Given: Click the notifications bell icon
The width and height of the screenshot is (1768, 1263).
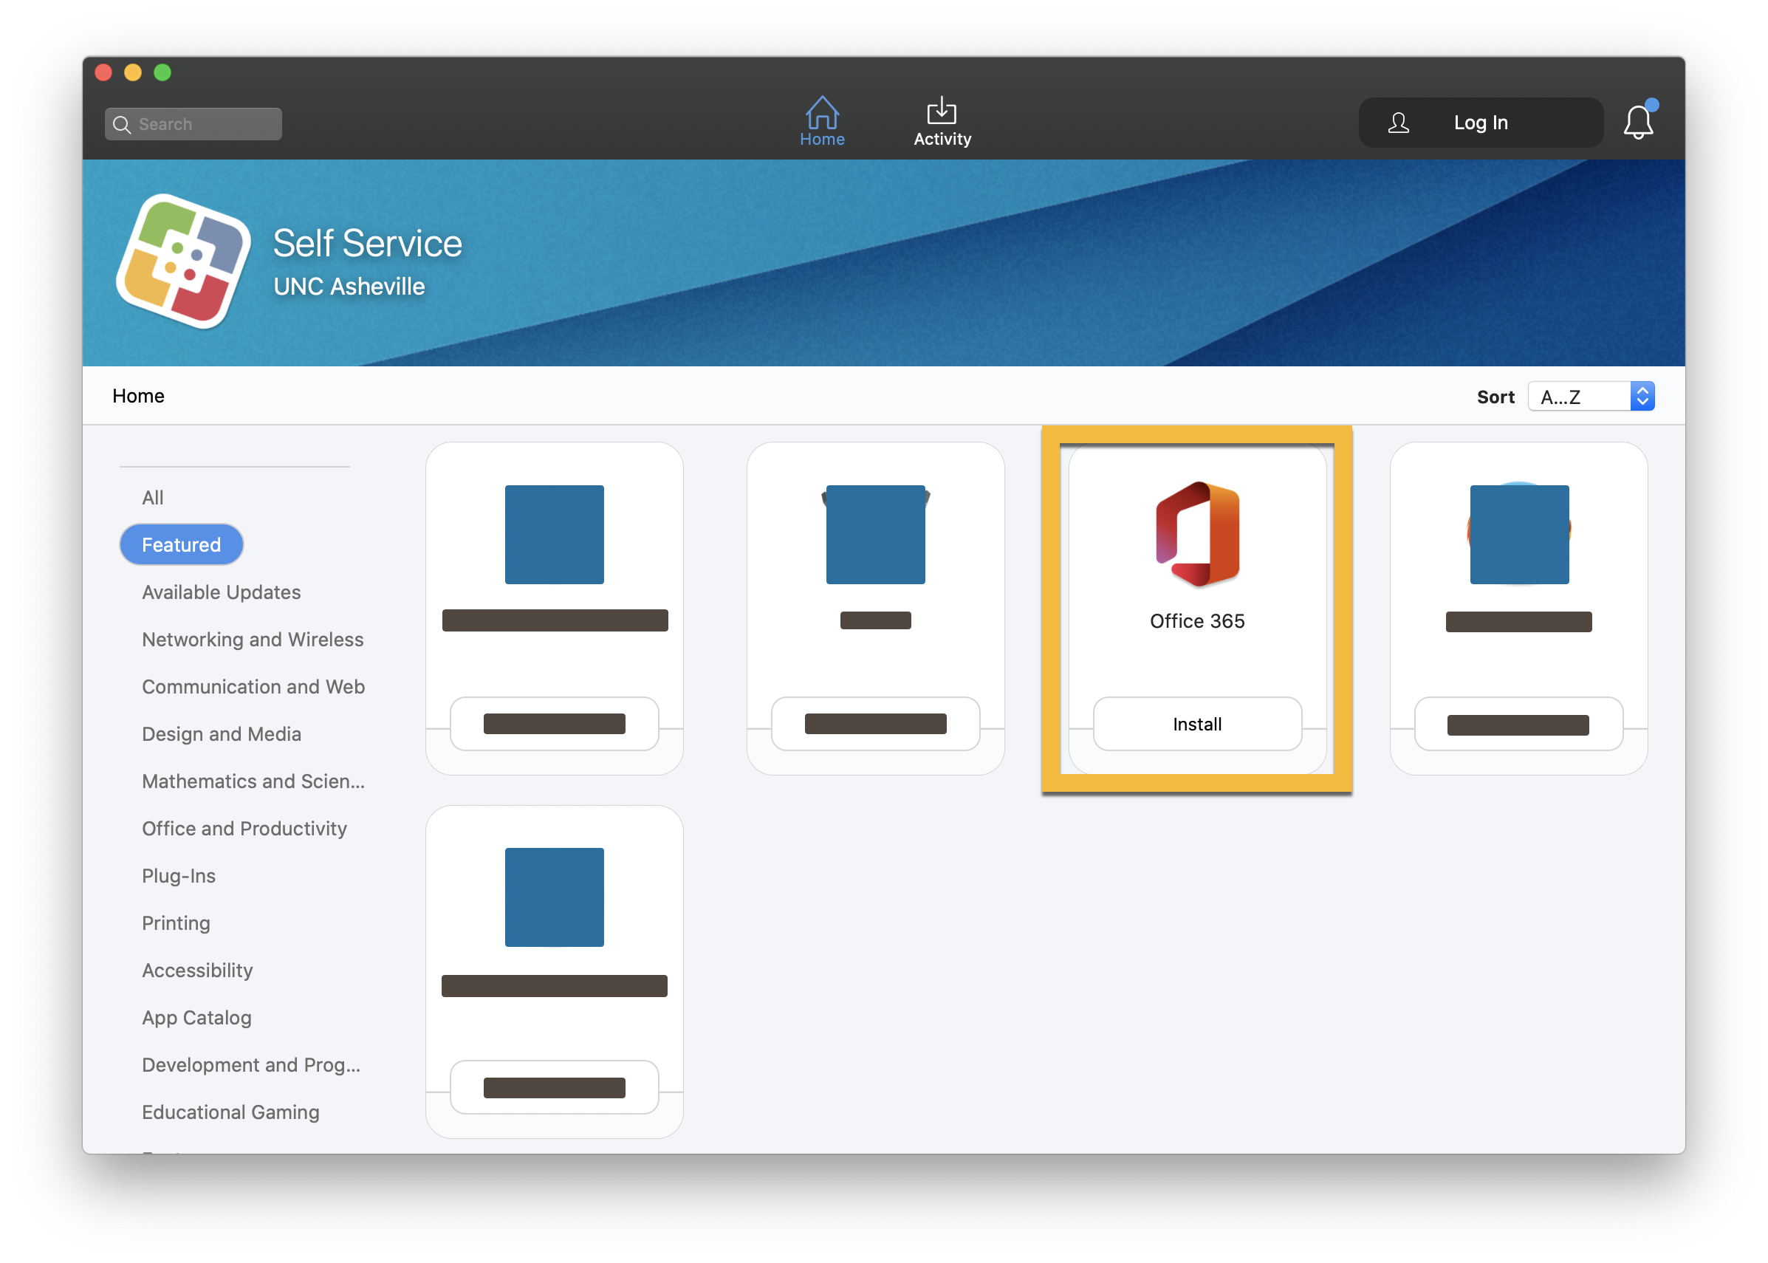Looking at the screenshot, I should tap(1637, 122).
